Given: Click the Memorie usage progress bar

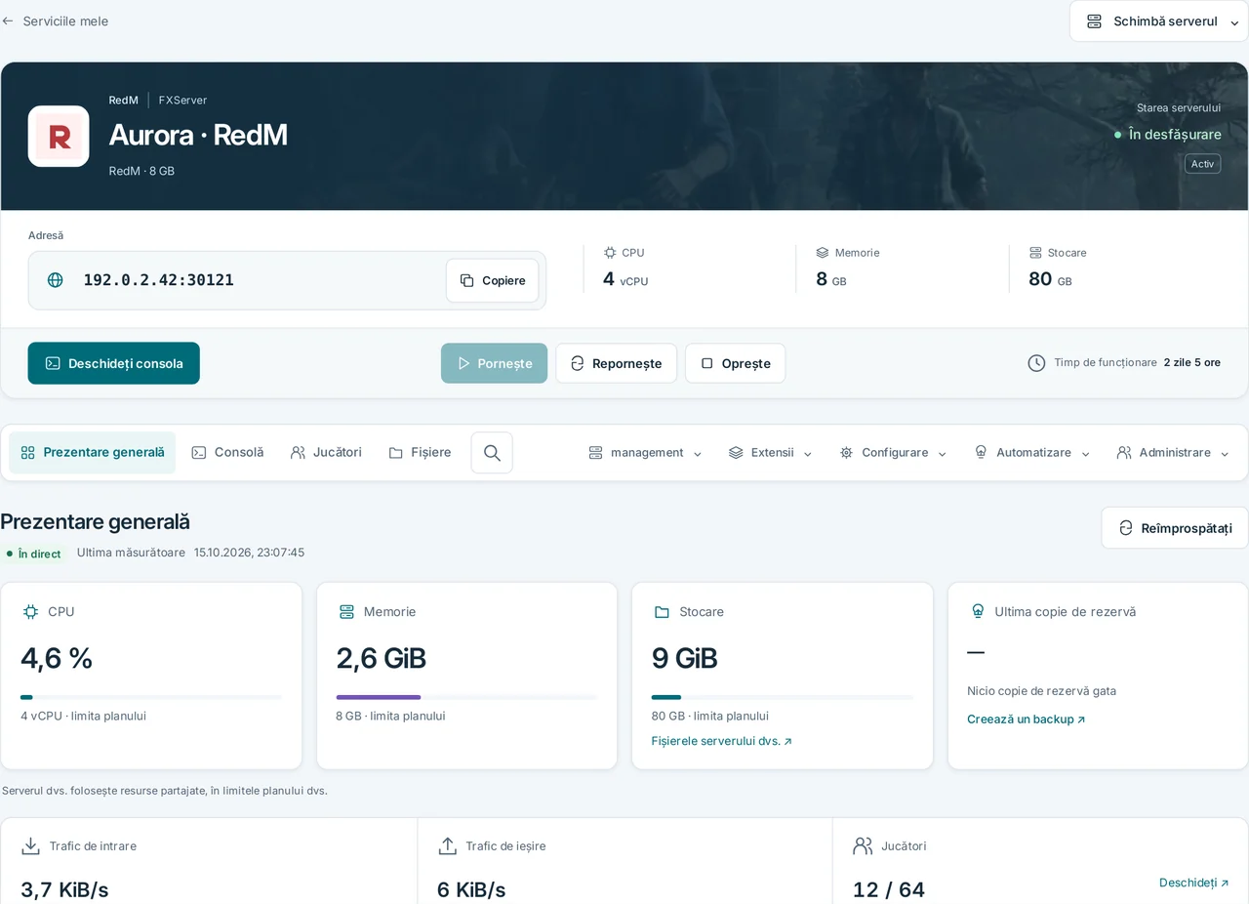Looking at the screenshot, I should coord(466,697).
